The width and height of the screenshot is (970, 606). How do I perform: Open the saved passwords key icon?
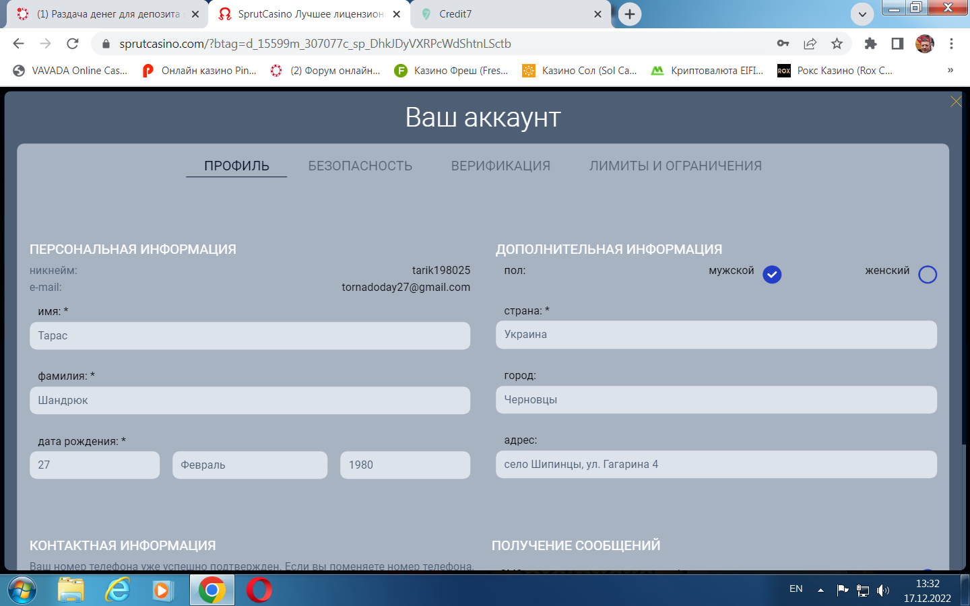coord(783,44)
